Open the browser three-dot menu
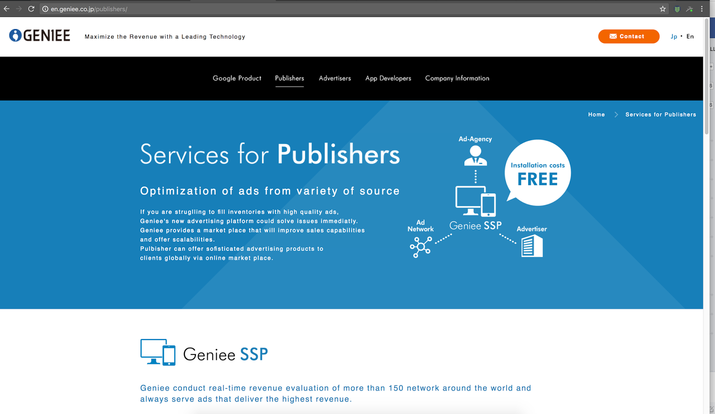Image resolution: width=715 pixels, height=414 pixels. [x=702, y=9]
